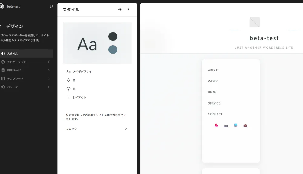This screenshot has width=303, height=174.
Task: Click the ABOUT link in the site preview
Action: click(213, 70)
